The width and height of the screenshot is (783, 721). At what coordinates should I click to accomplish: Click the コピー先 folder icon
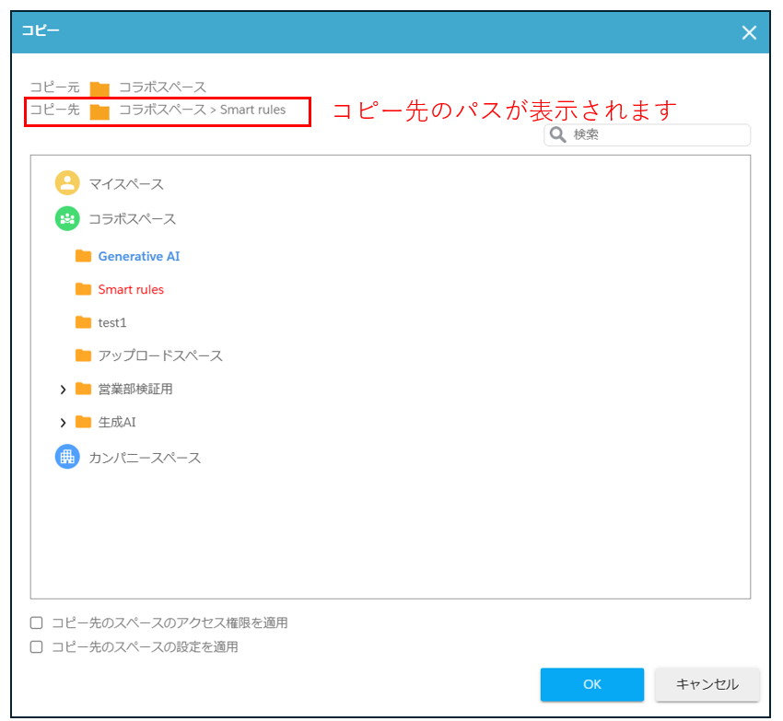[99, 111]
